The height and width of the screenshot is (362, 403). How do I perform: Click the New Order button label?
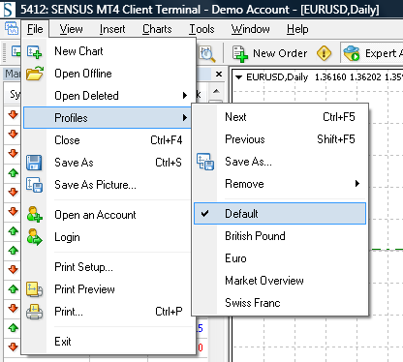point(280,53)
